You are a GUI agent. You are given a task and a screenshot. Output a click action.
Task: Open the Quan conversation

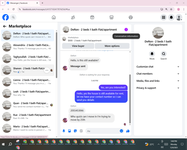tap(28, 105)
